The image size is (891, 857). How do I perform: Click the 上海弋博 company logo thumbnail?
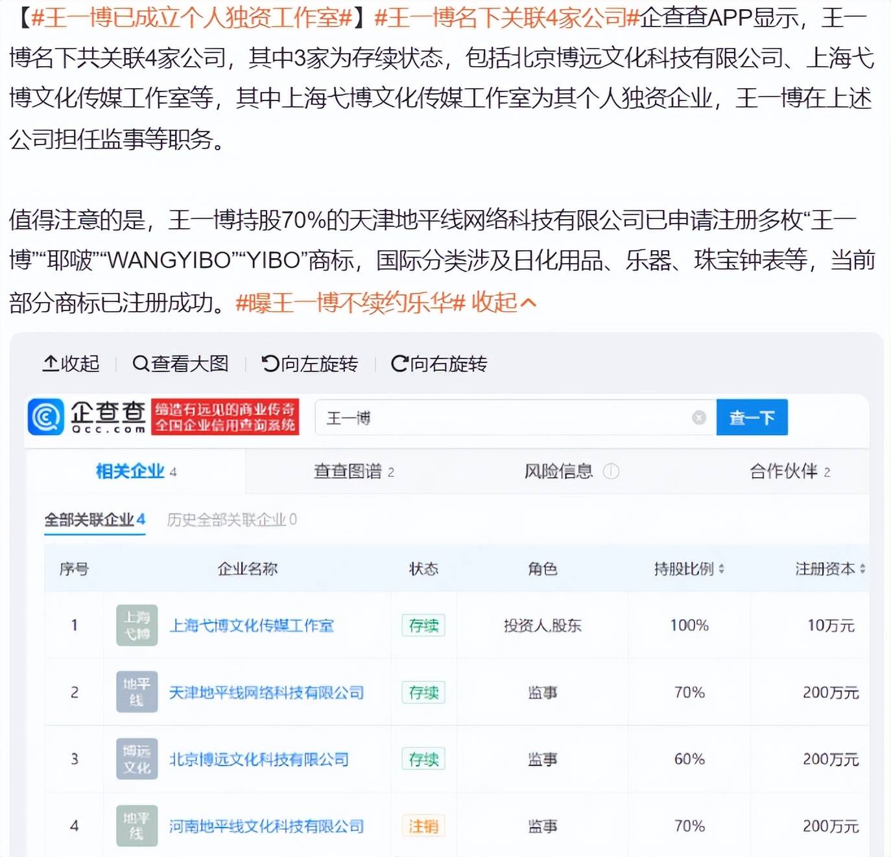[137, 626]
